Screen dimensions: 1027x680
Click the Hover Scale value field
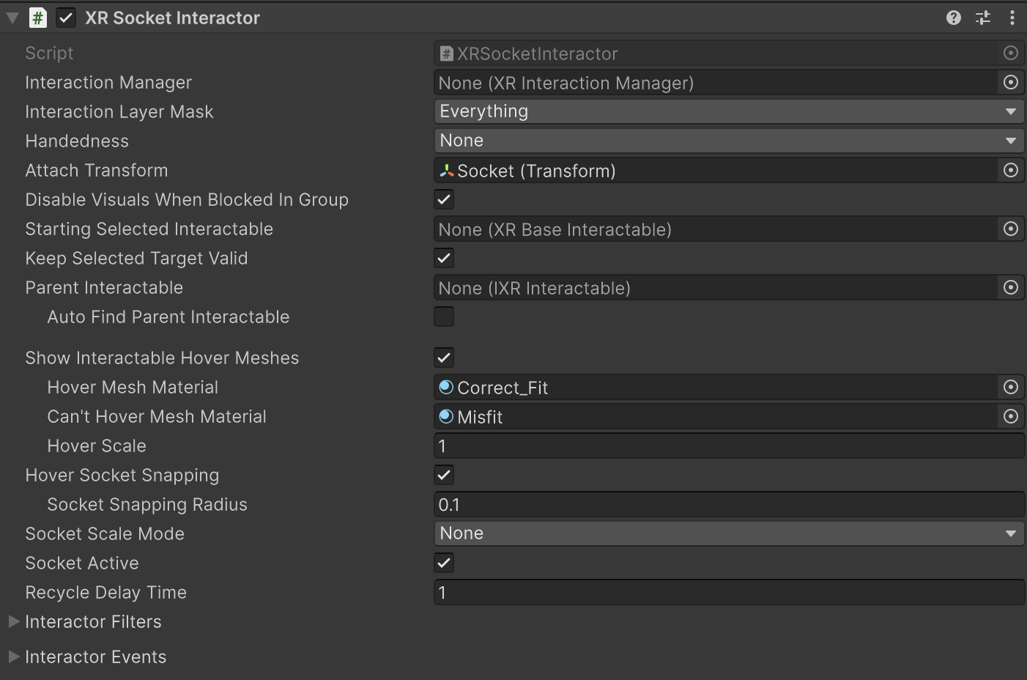(x=729, y=446)
